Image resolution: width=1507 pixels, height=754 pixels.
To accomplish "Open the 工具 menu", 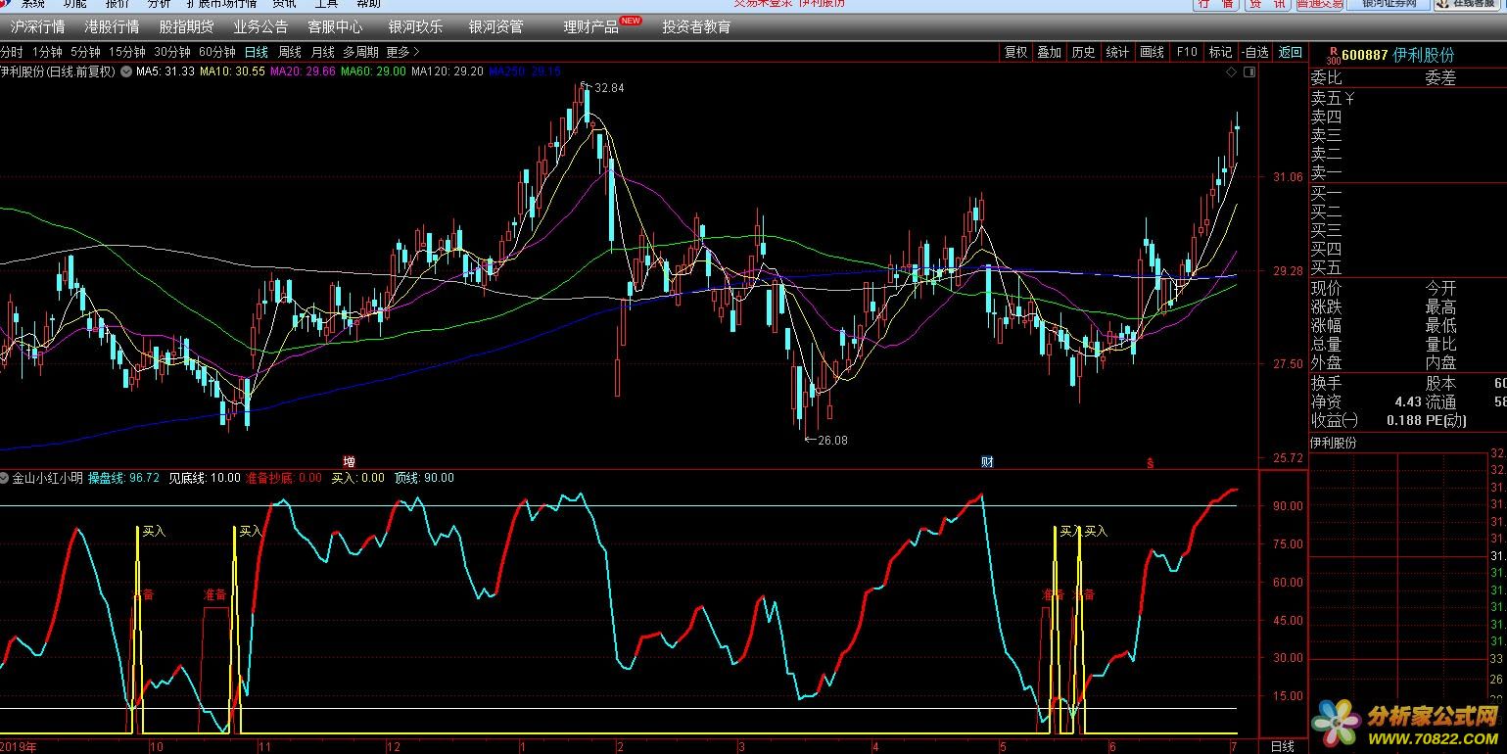I will click(326, 4).
